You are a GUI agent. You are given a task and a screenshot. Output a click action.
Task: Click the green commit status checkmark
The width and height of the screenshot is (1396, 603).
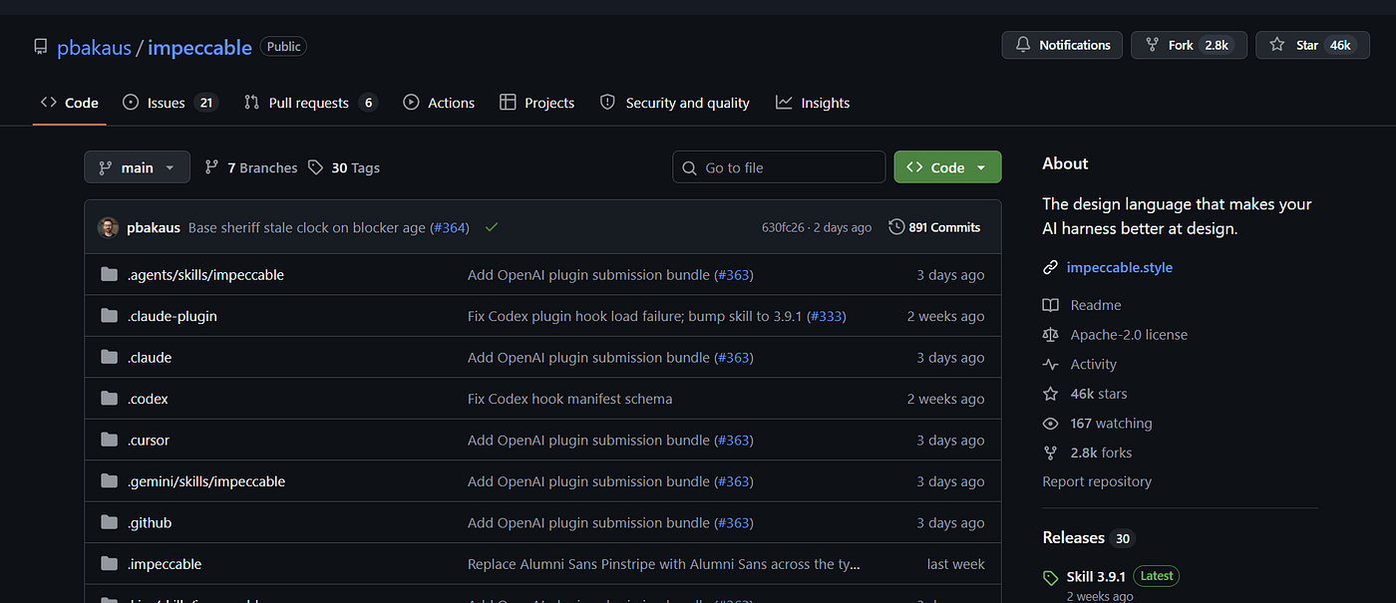point(492,227)
